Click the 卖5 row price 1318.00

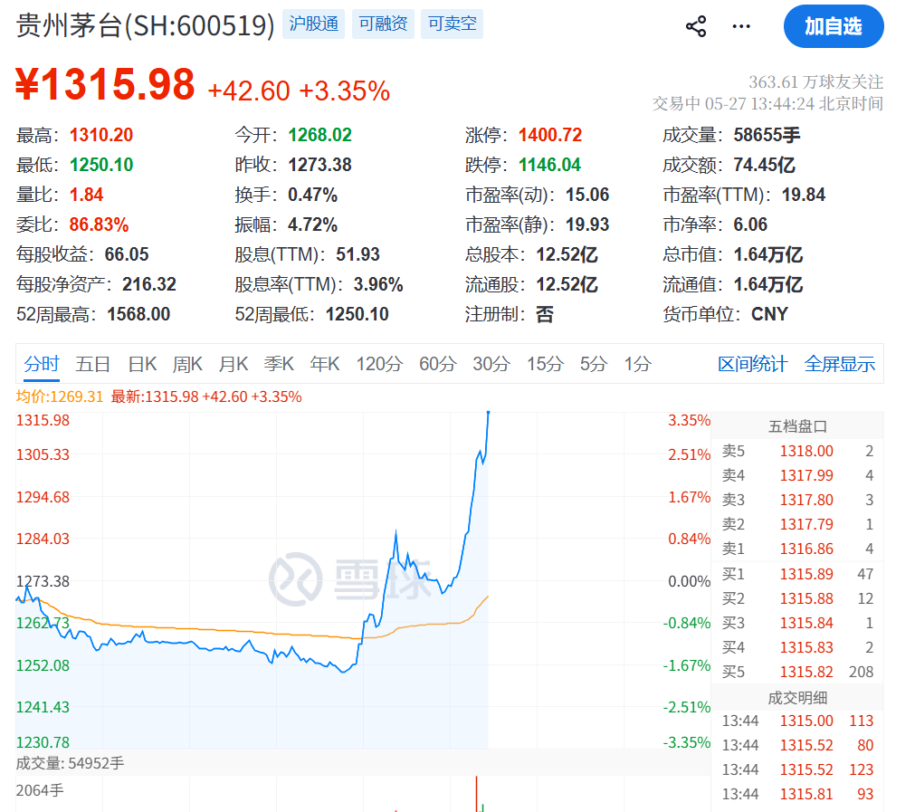pyautogui.click(x=806, y=451)
